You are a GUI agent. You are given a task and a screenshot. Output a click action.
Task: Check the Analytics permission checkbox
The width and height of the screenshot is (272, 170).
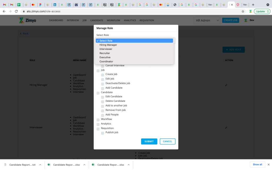point(98,124)
